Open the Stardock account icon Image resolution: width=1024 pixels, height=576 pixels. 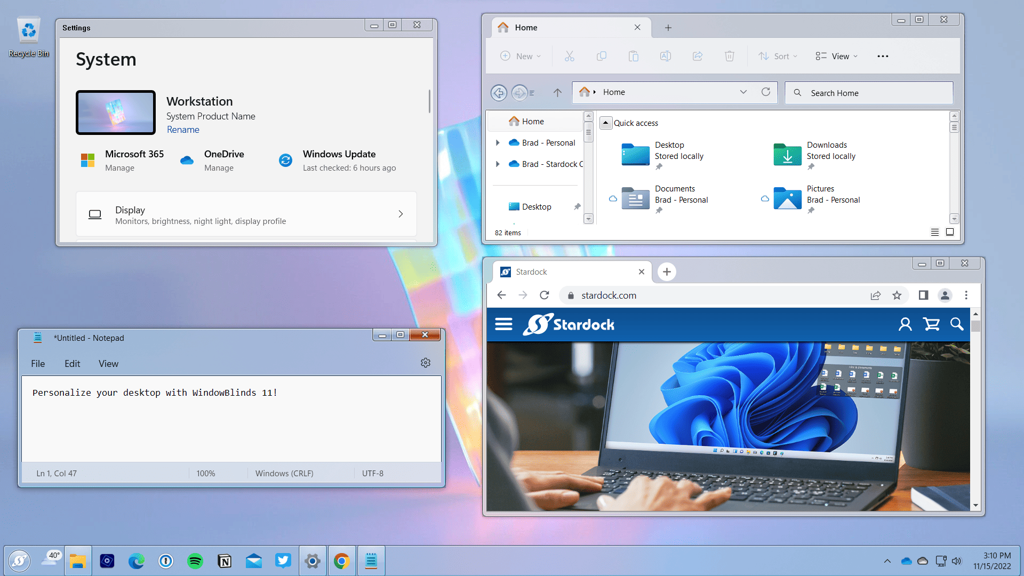pos(905,324)
